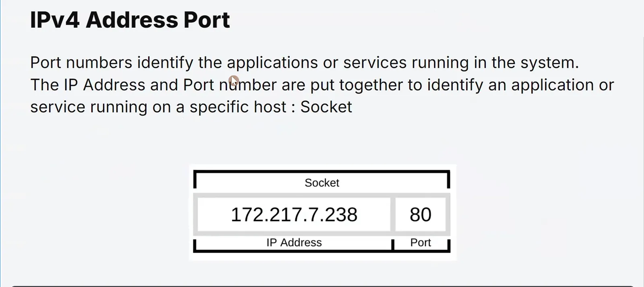Click the thick black Socket bracket bar
Viewport: 644px width, 287px height.
coord(322,172)
